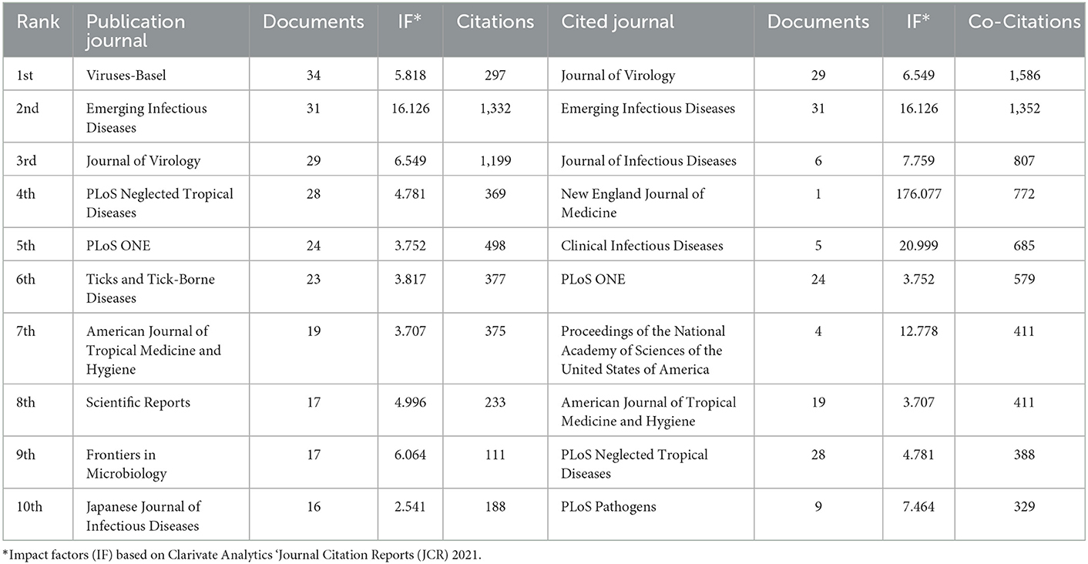Click the Documents header beside Cited journal
Viewport: 1088px width, 564px height.
pyautogui.click(x=818, y=21)
